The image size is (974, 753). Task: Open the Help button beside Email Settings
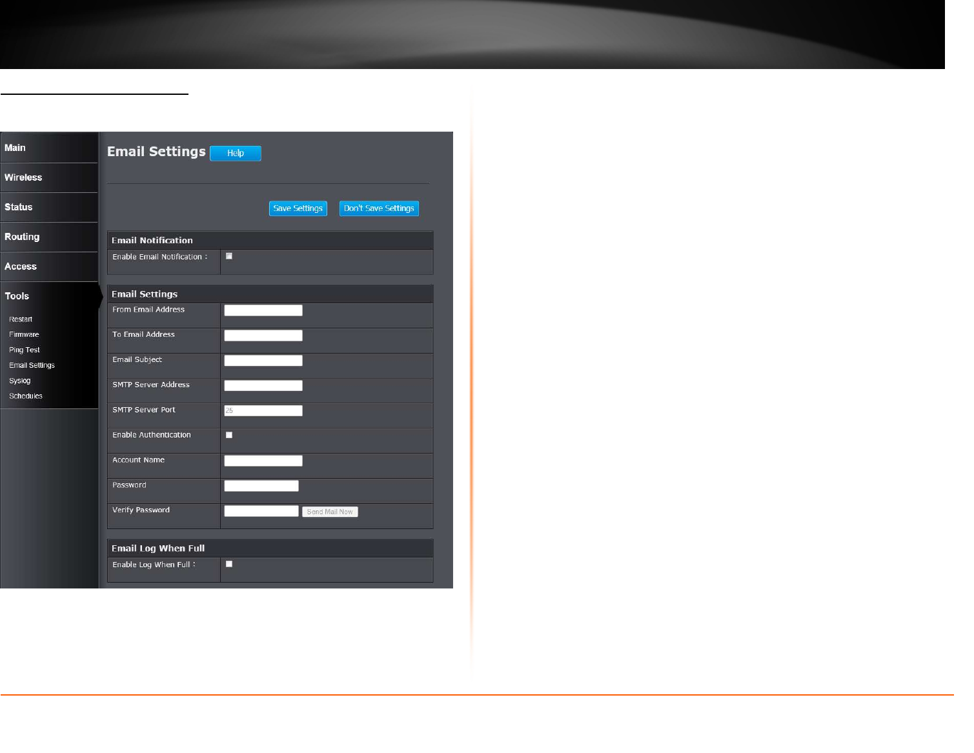[x=236, y=153]
